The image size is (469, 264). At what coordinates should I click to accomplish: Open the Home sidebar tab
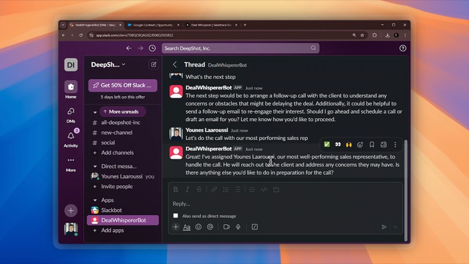click(x=71, y=90)
